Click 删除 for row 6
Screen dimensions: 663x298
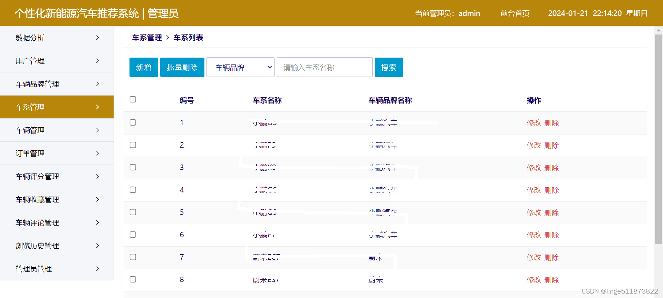pos(551,235)
